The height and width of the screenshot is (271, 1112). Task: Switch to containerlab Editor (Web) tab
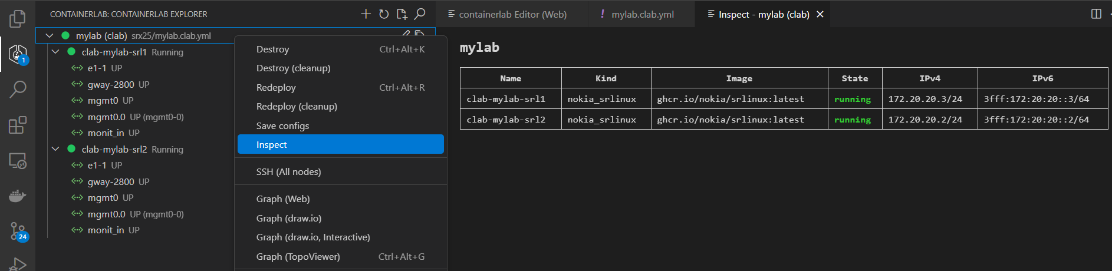(512, 14)
